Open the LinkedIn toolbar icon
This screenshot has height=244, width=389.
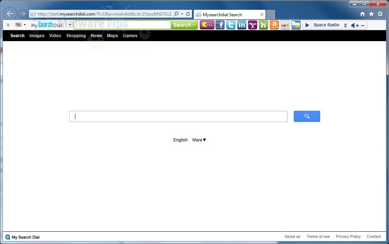(242, 25)
